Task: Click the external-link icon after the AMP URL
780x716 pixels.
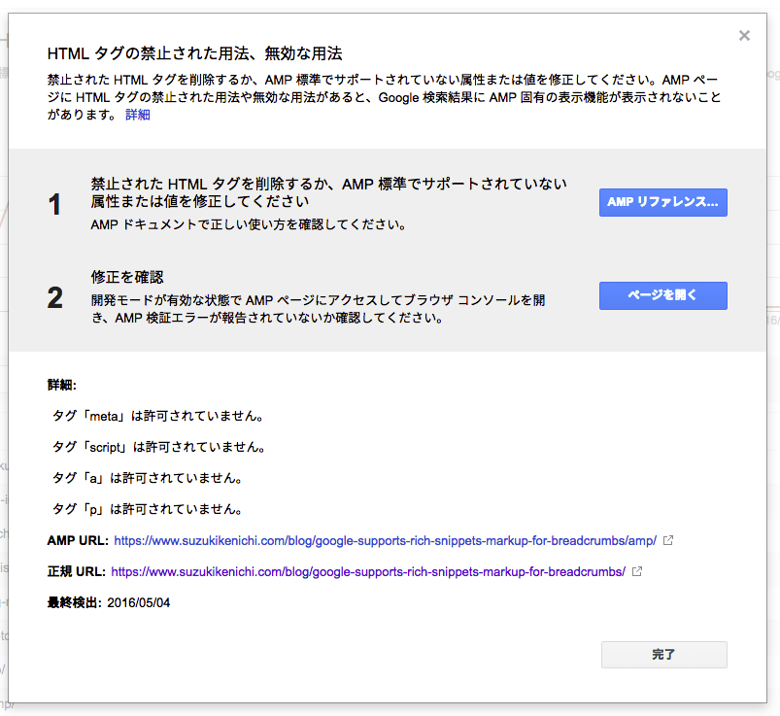Action: pos(668,540)
